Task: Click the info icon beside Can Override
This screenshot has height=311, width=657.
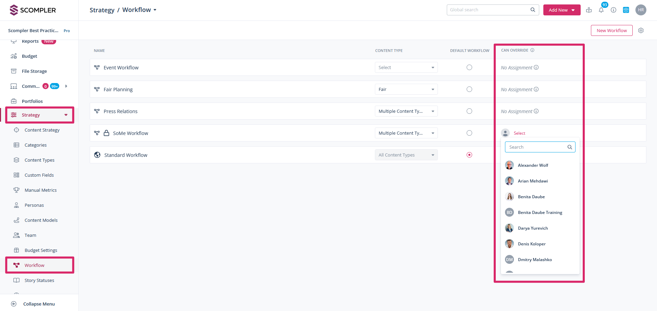Action: (532, 50)
